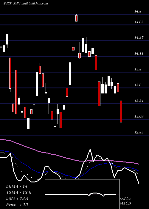Viewport: 149px width, 209px height.
Task: Click the 14.11 price level label
Action: (x=139, y=53)
